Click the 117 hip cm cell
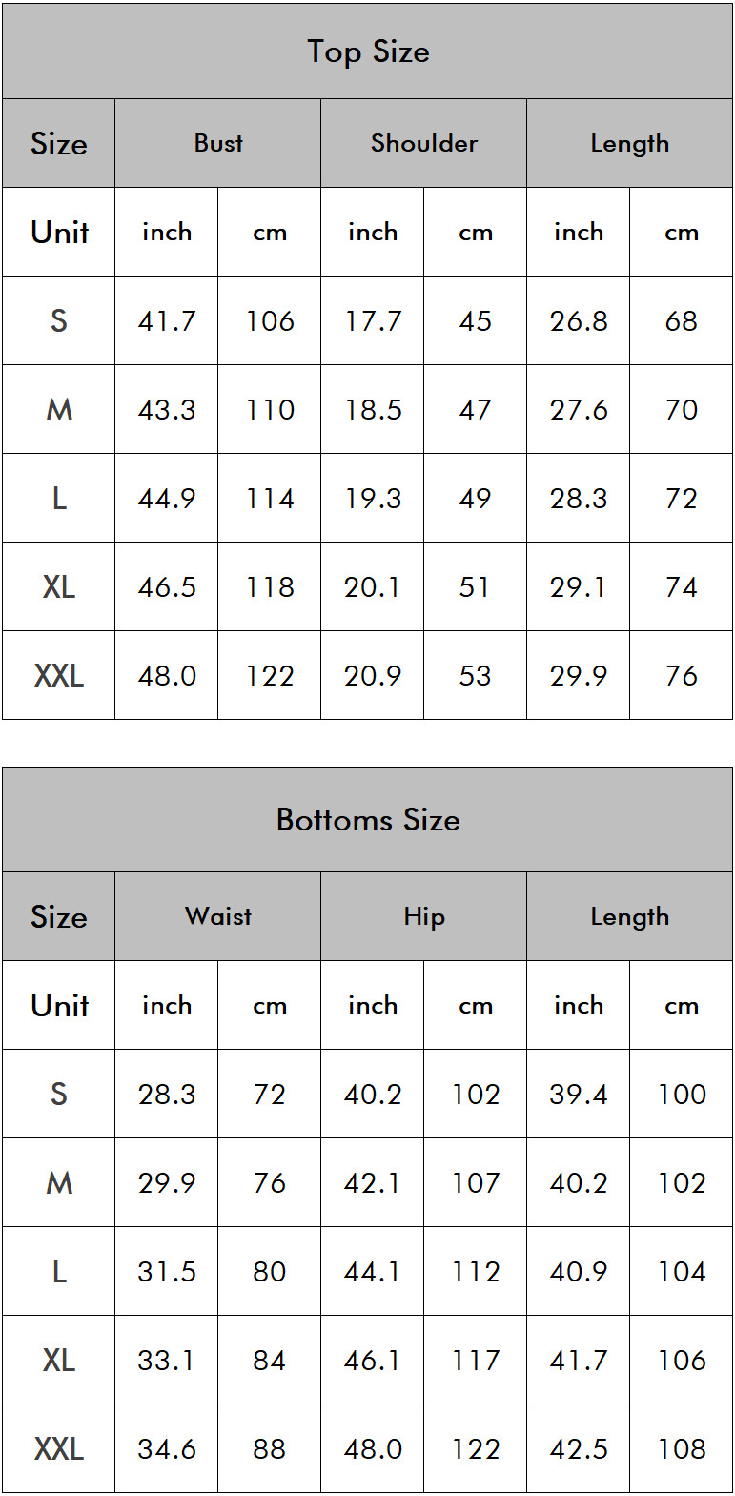The image size is (735, 1496). [475, 1361]
